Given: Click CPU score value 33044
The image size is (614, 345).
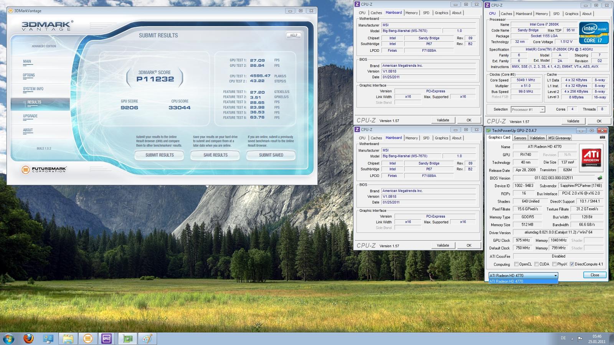Looking at the screenshot, I should tap(180, 108).
